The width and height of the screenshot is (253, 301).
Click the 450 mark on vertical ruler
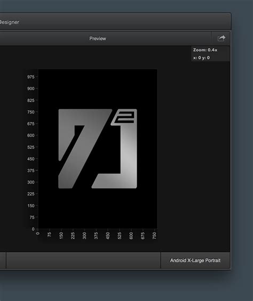pyautogui.click(x=31, y=159)
